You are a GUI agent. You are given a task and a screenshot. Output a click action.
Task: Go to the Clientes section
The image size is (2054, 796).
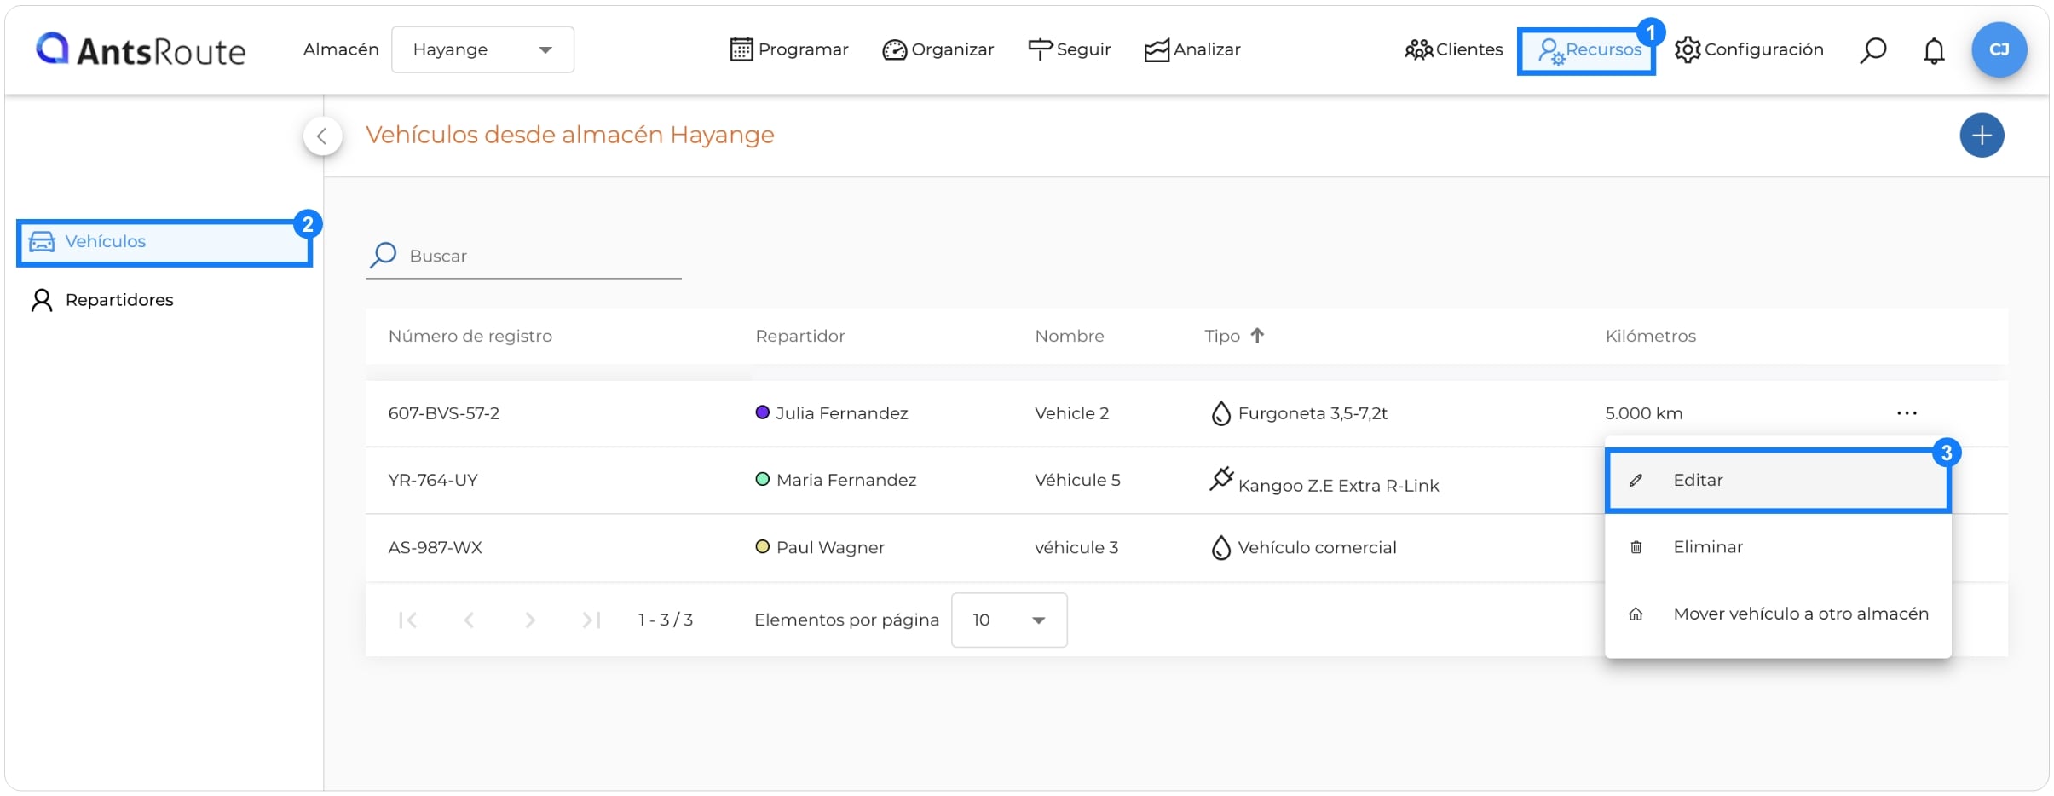[1454, 49]
